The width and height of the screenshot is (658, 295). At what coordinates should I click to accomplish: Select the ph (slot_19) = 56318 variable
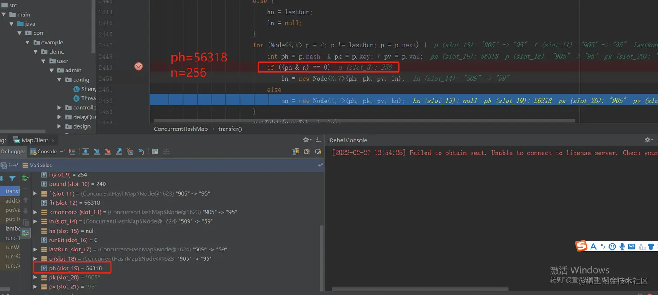(71, 268)
